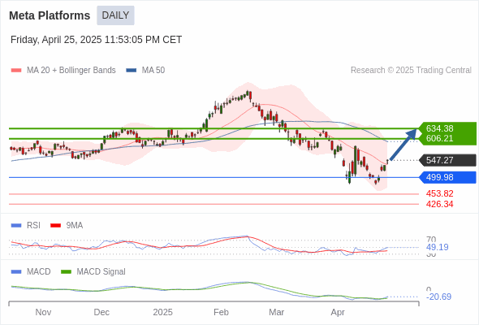Click the Research © 2025 Trading Central credit
Screen dimensions: 479x325
click(411, 71)
